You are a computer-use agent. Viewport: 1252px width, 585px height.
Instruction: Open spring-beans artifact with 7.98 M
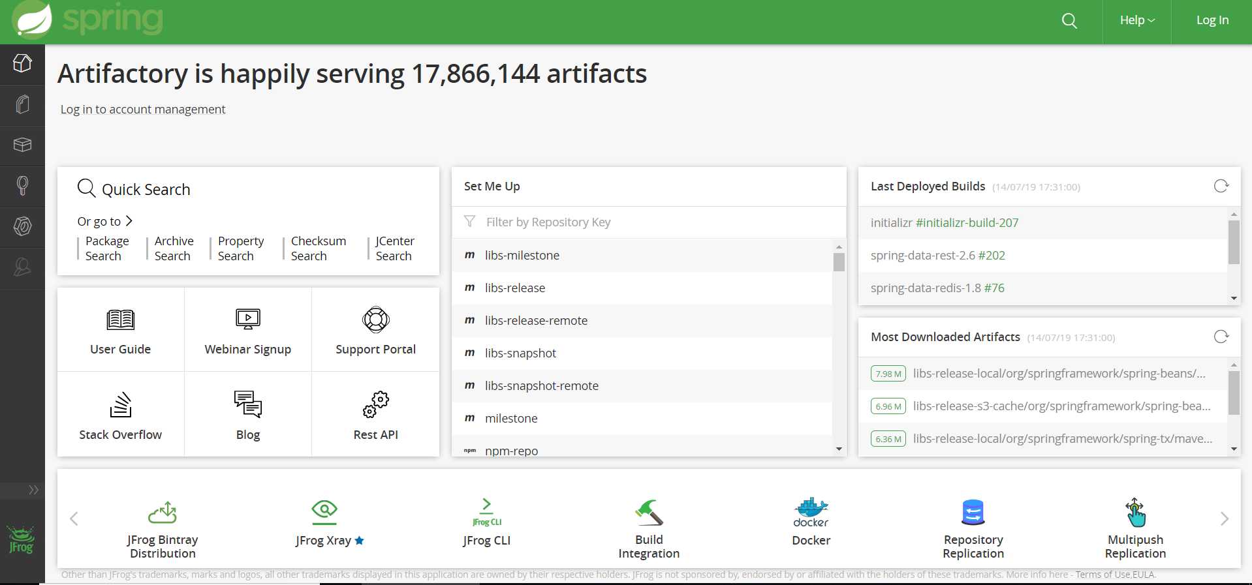1043,374
